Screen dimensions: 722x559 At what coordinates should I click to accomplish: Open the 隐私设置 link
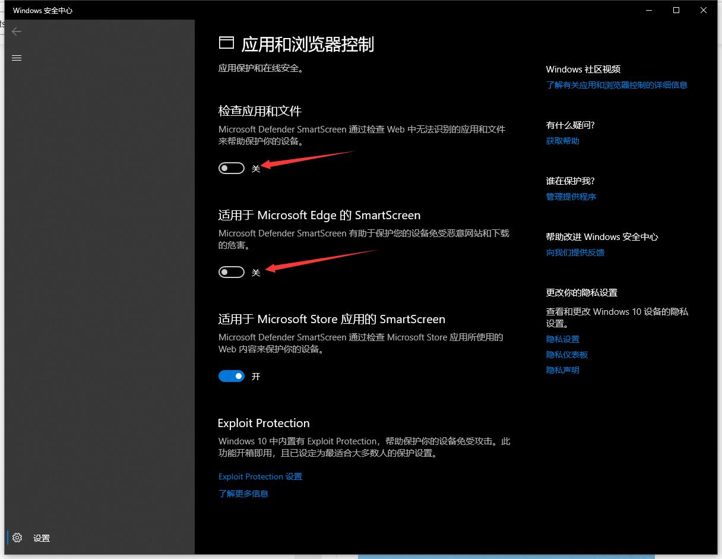[x=562, y=339]
